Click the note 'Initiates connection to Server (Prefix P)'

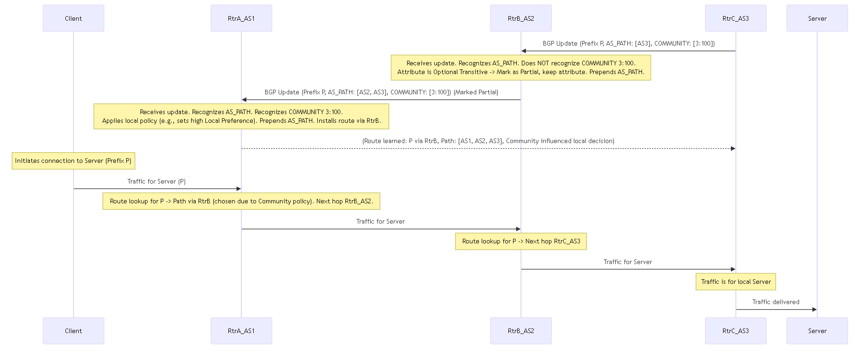coord(73,161)
